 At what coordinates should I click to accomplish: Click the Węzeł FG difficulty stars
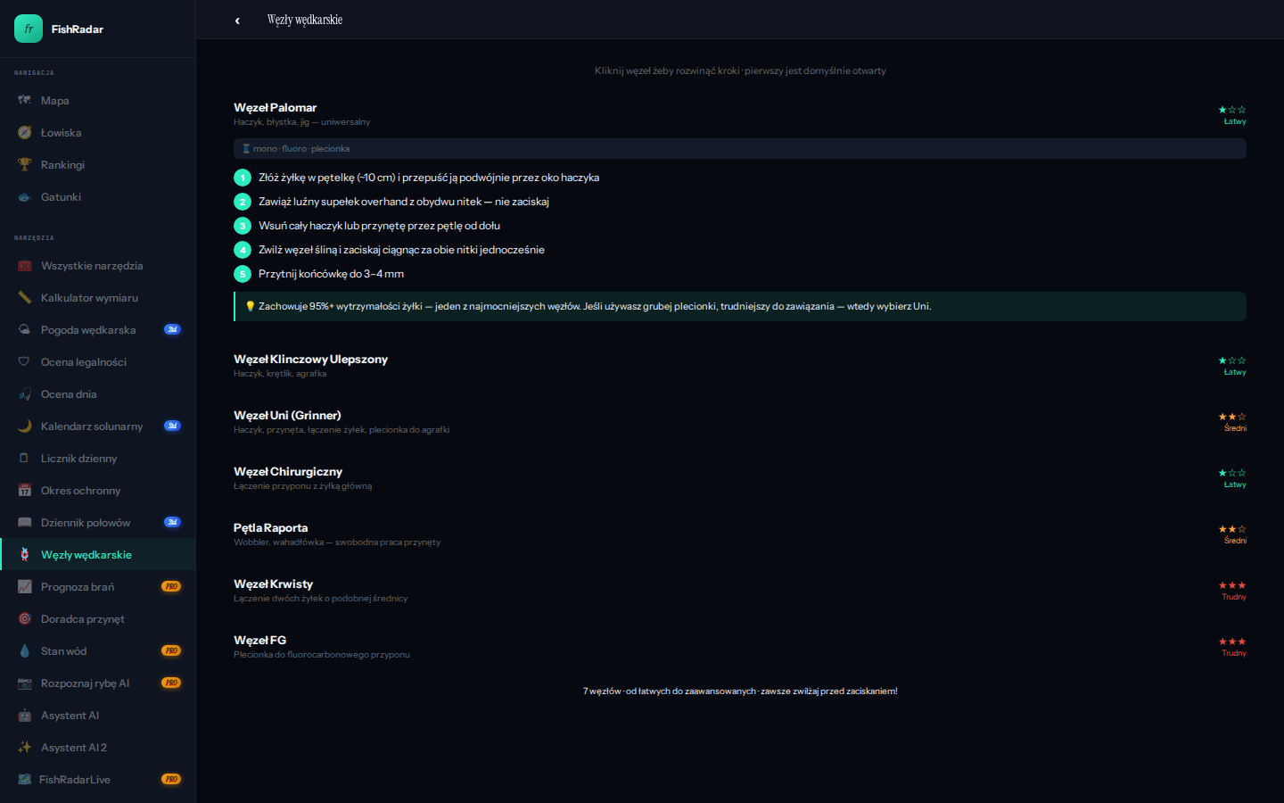click(x=1232, y=642)
